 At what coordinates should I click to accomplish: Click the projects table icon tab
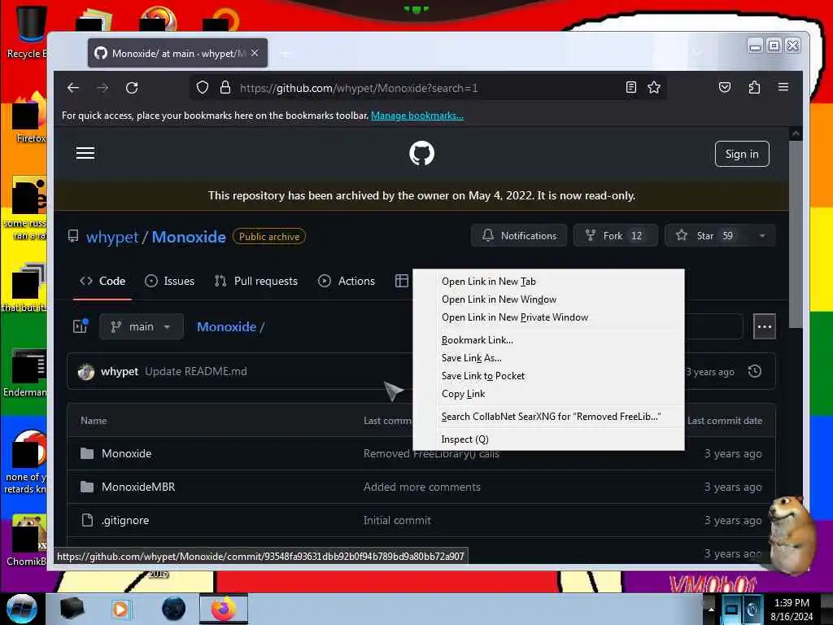coord(402,281)
